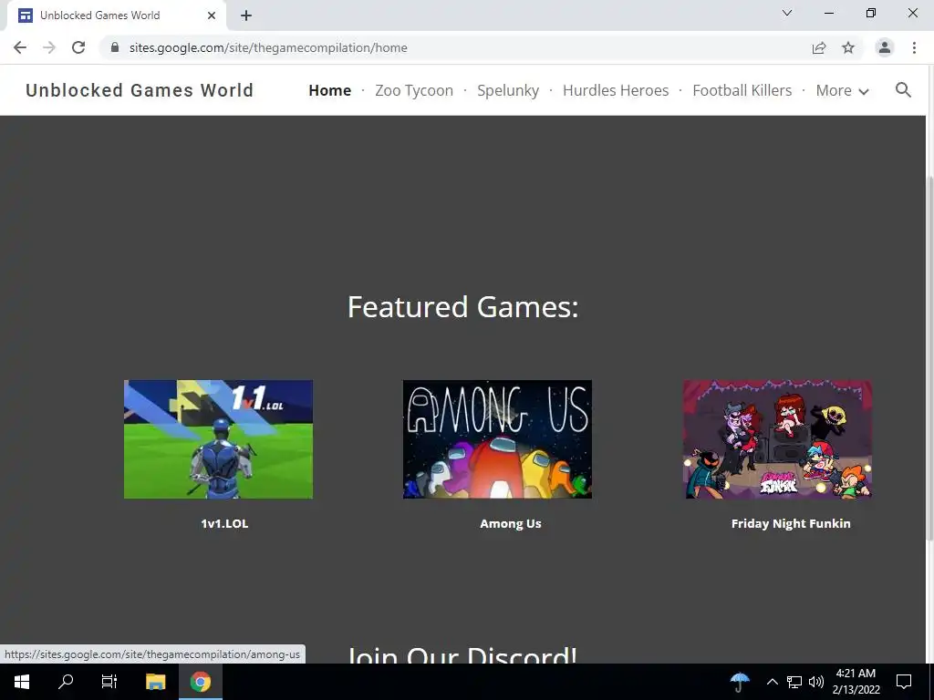Share this page using the share icon
The image size is (934, 700).
[x=819, y=47]
